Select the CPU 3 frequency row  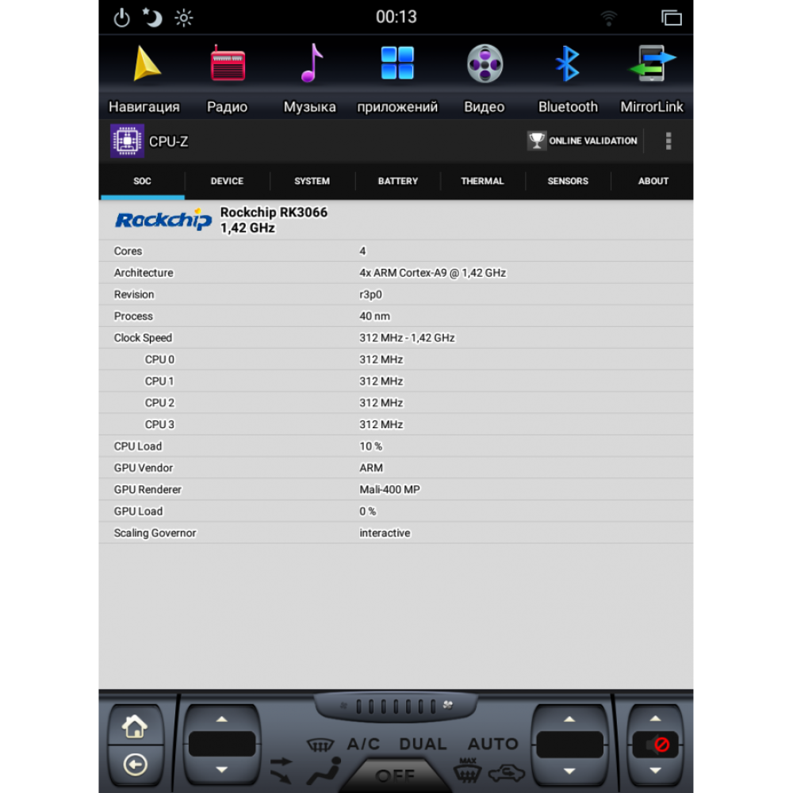pos(396,424)
